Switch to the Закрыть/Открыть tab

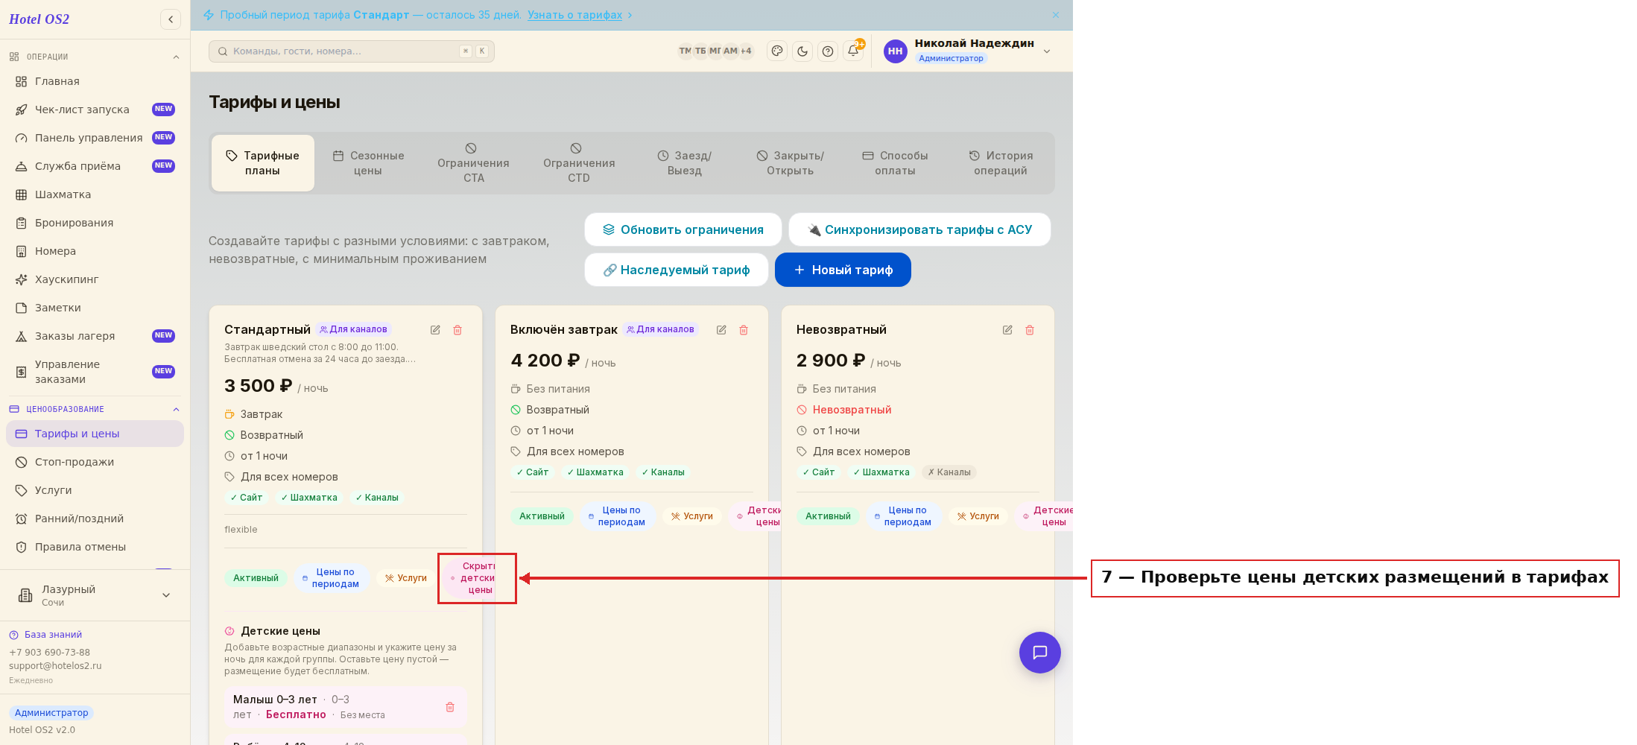click(791, 163)
